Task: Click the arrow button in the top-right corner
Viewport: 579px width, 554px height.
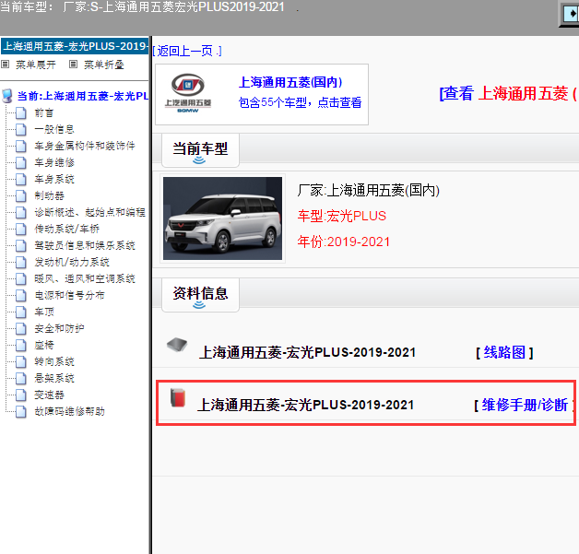Action: [570, 14]
